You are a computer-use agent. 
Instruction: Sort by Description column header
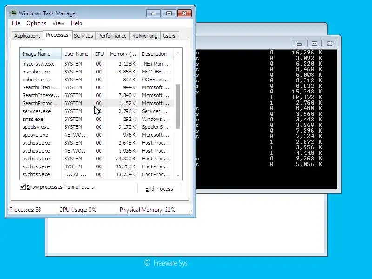click(156, 54)
